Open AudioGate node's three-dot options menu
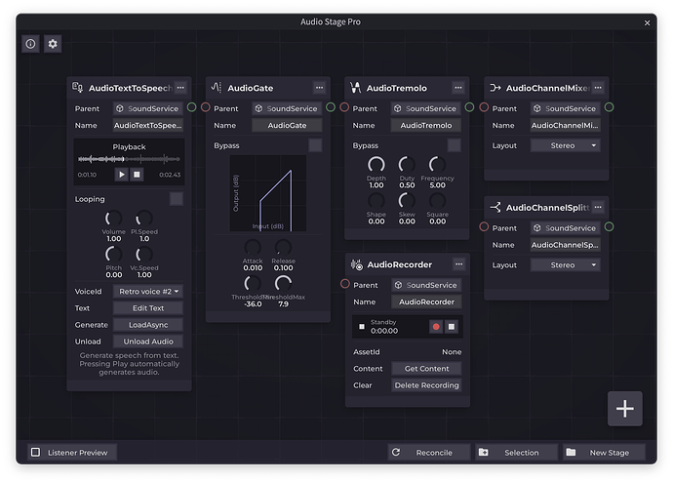This screenshot has height=482, width=673. point(319,88)
